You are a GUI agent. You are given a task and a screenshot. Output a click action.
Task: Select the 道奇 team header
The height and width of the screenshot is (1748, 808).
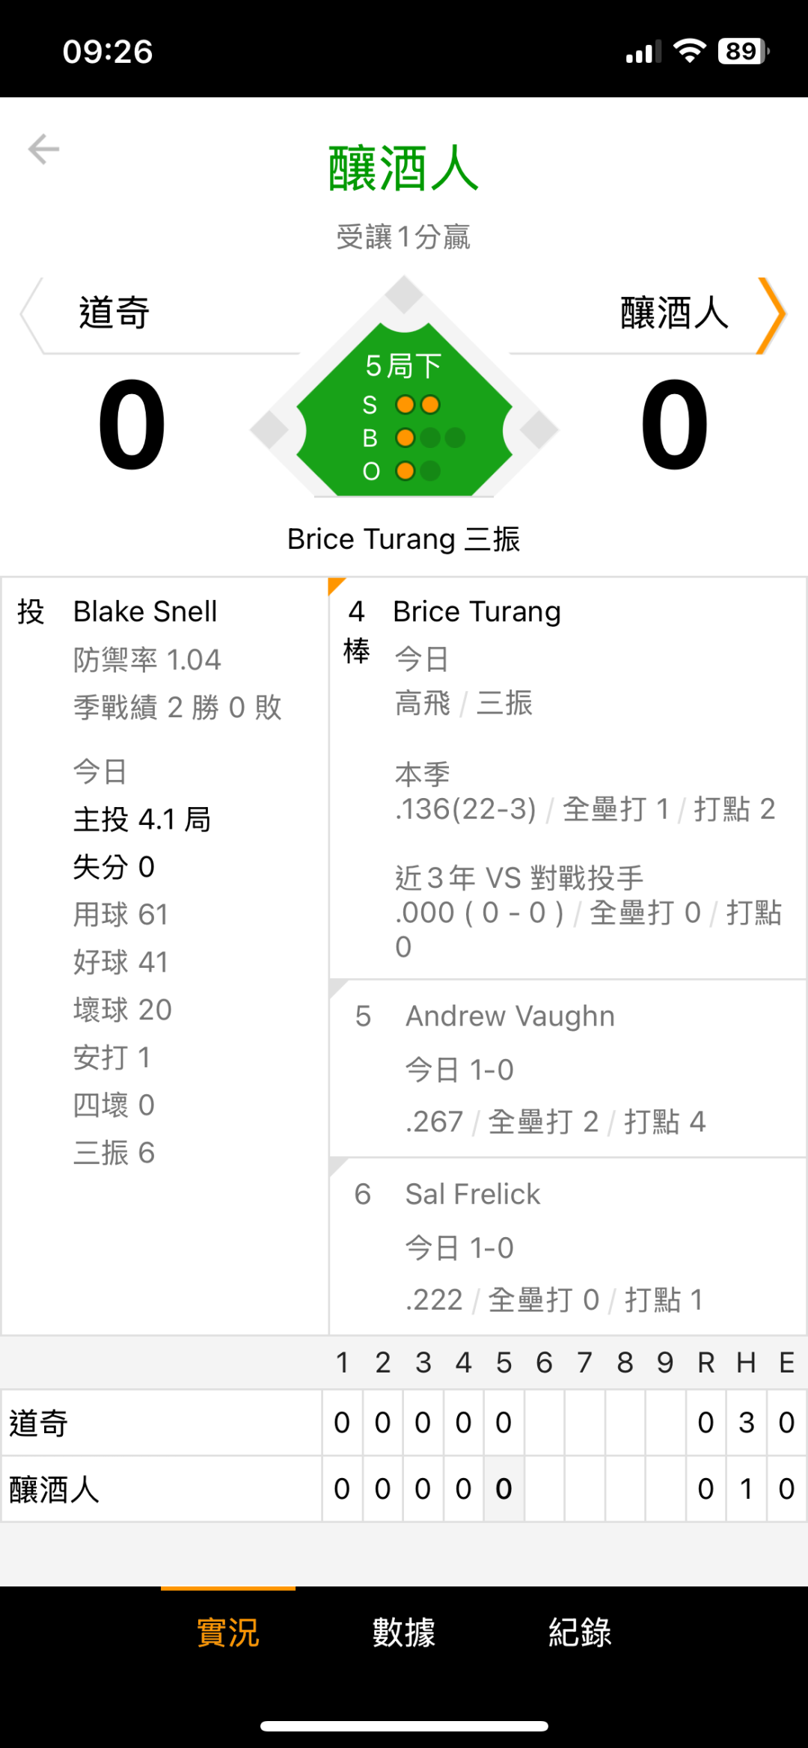tap(114, 313)
